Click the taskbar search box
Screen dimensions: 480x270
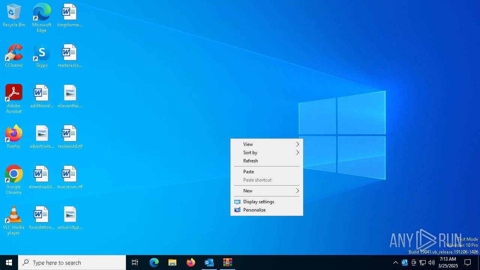(x=72, y=262)
